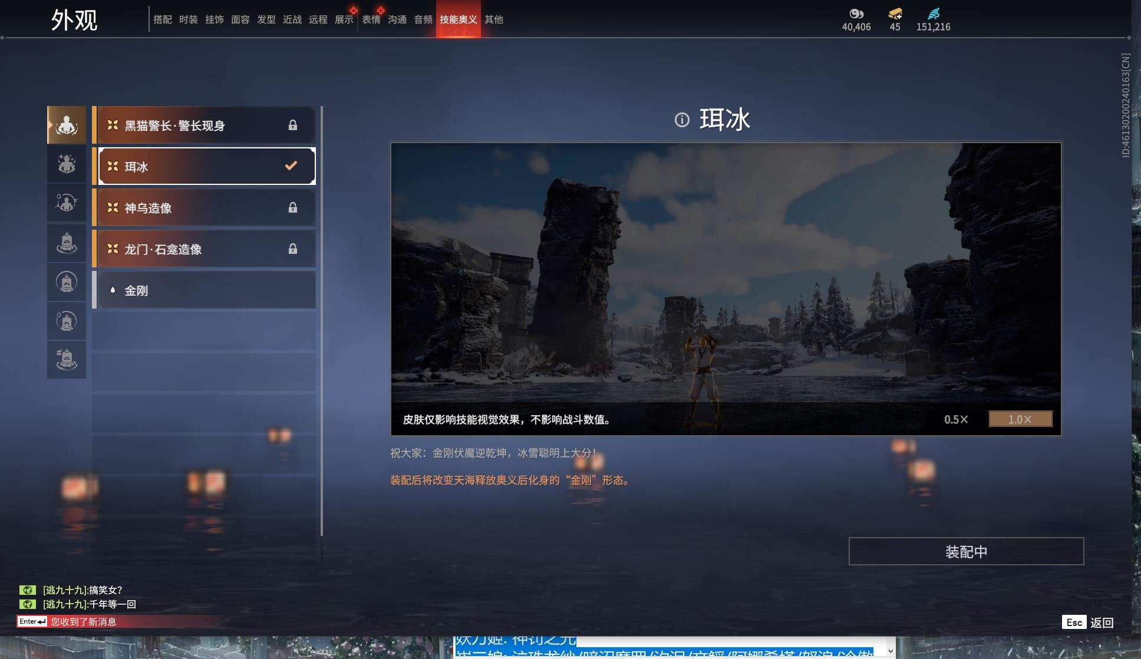Select the seventh sidebar icon, the bell on waves

click(67, 359)
